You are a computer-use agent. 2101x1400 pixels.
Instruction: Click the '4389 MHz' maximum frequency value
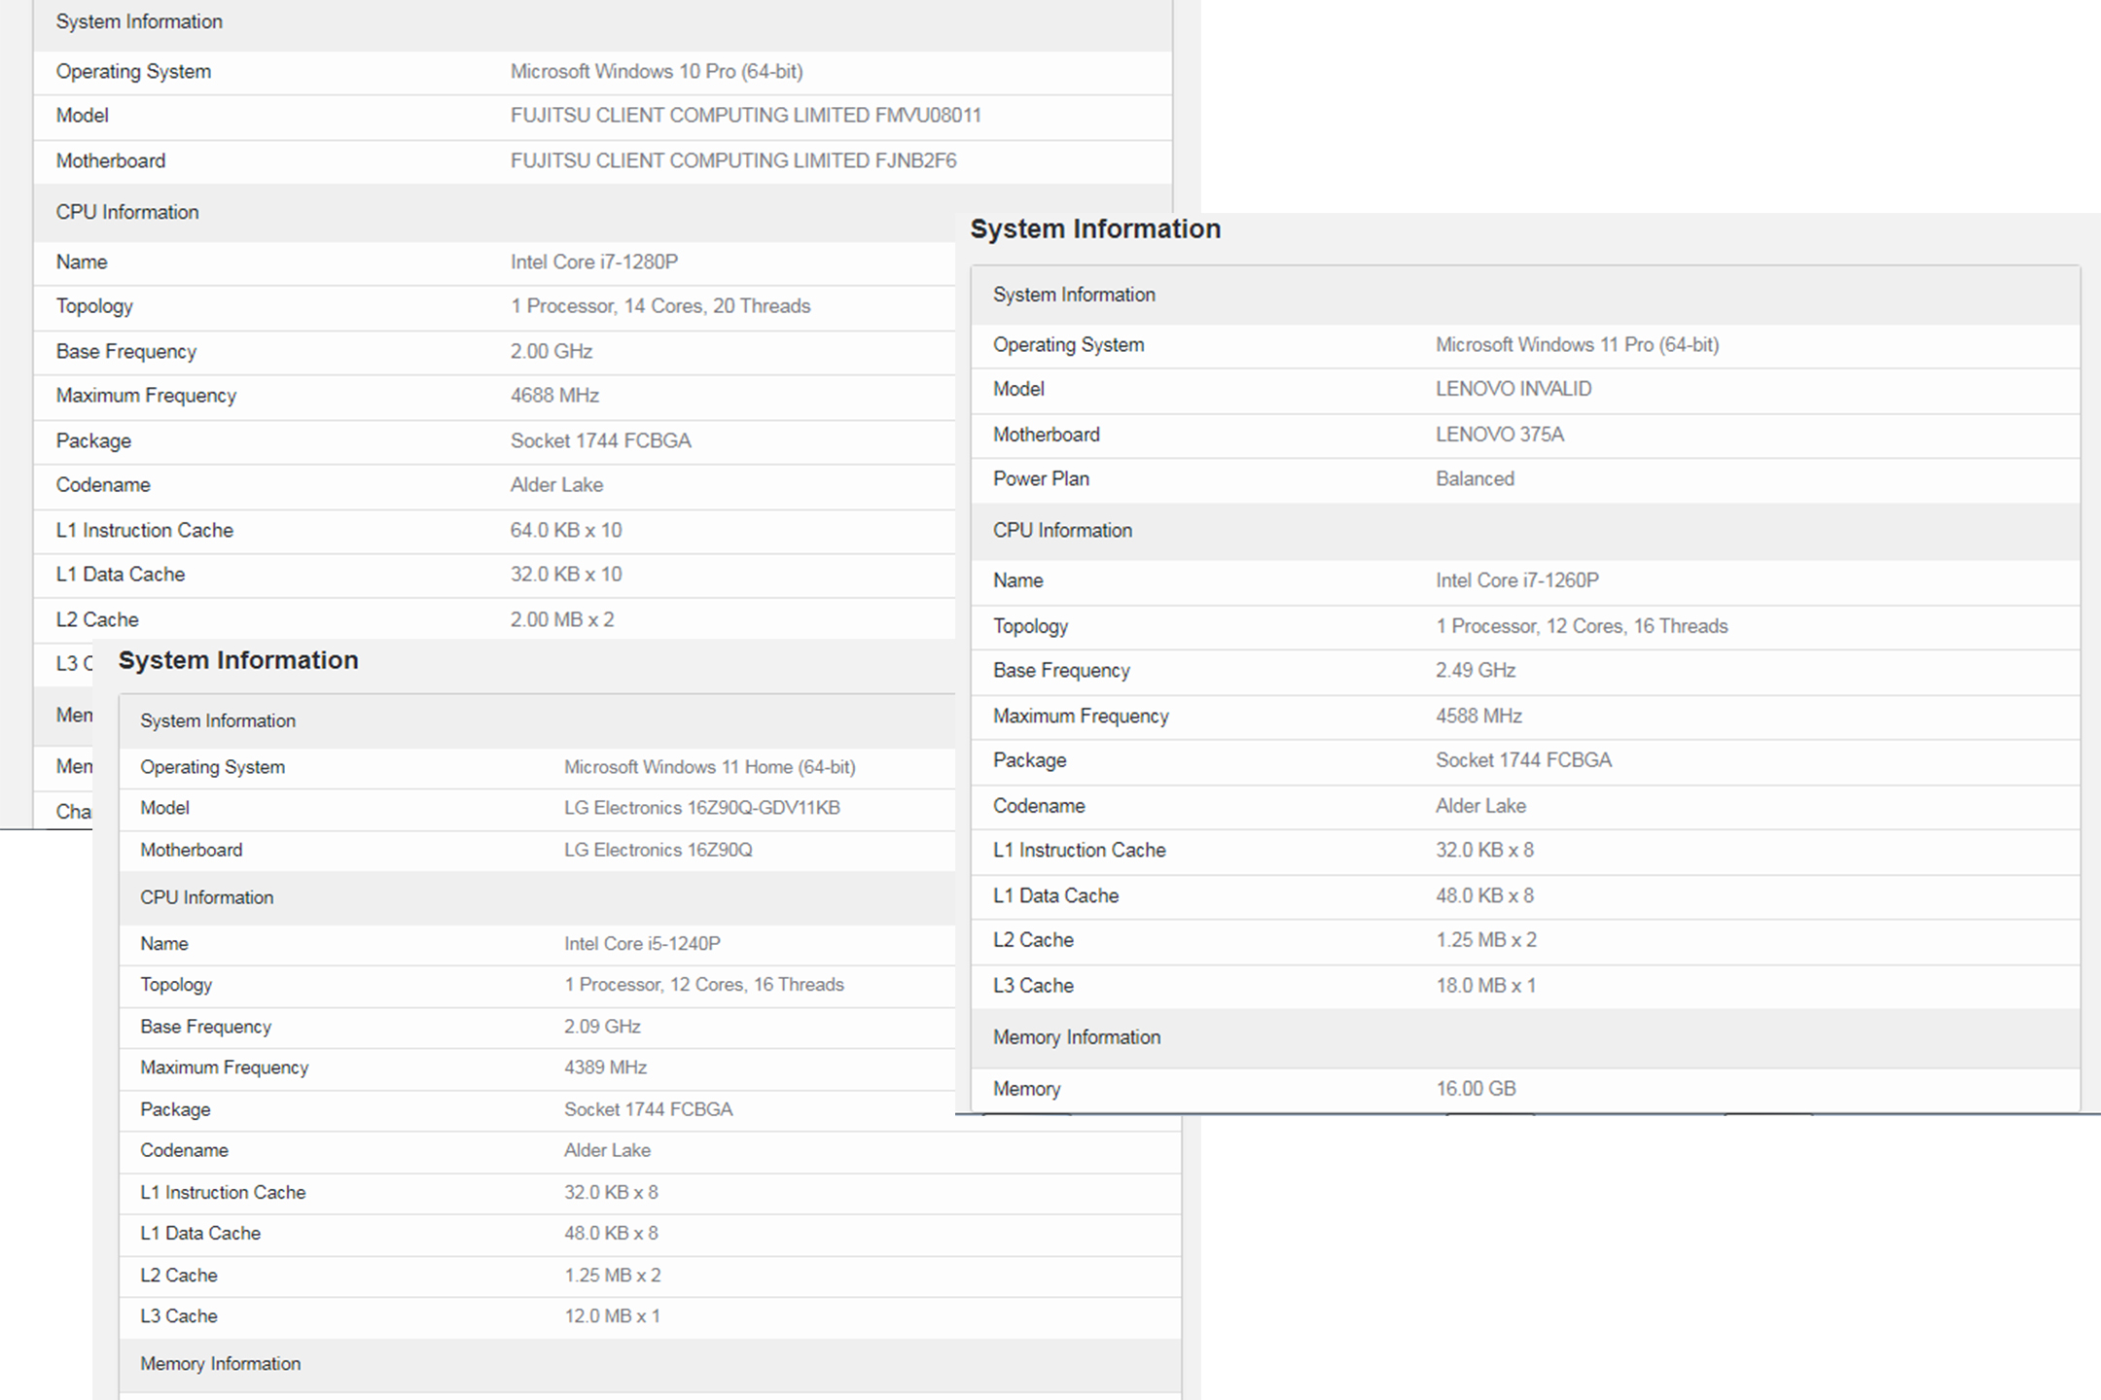(x=605, y=1067)
